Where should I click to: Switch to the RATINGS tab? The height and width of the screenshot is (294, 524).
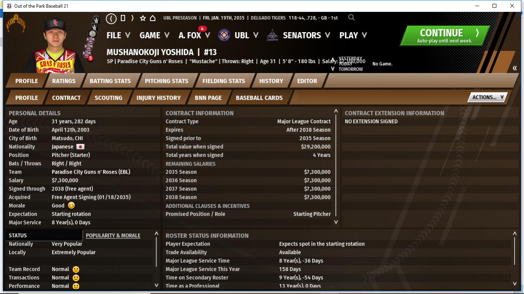[64, 81]
